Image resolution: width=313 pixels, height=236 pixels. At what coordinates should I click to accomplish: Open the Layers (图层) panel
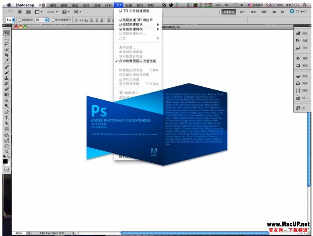click(302, 76)
